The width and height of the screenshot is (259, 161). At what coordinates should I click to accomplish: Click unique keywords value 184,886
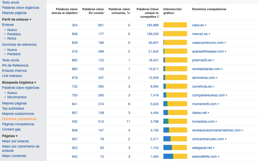point(153,25)
